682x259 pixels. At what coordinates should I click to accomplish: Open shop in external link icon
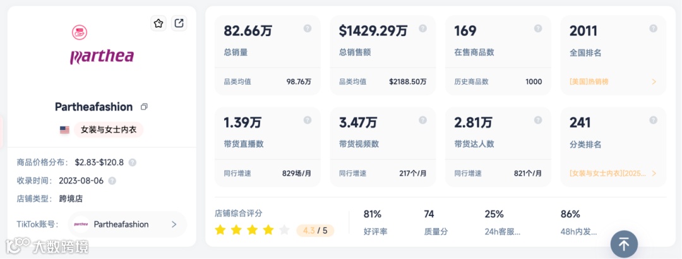pos(179,23)
